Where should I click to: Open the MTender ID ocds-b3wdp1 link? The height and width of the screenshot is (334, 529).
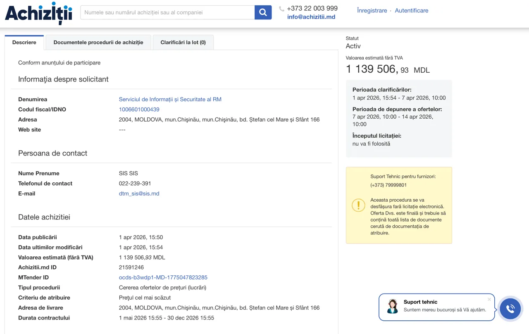coord(163,277)
